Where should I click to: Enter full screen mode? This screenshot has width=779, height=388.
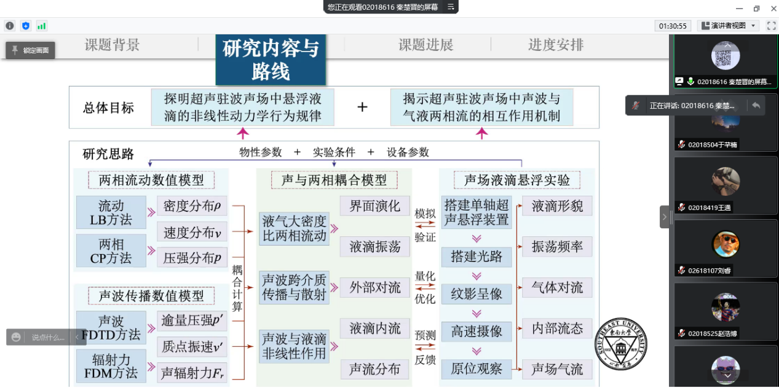pyautogui.click(x=771, y=26)
